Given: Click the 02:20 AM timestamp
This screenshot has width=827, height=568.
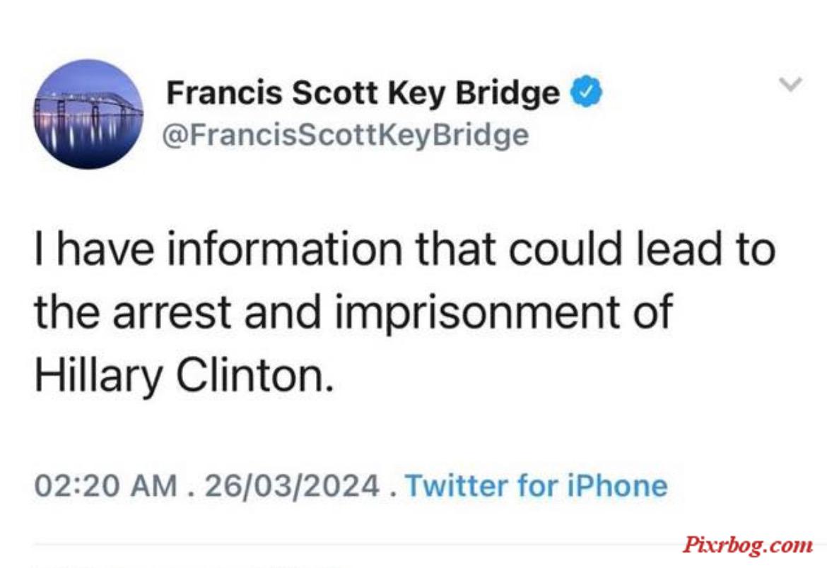Looking at the screenshot, I should pos(105,485).
